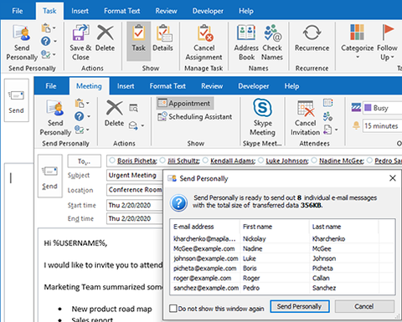402x322 pixels.
Task: Open the 15 minutes reminder dropdown
Action: click(383, 125)
